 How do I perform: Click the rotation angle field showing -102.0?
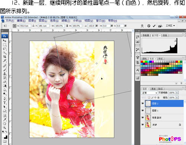pos(92,26)
